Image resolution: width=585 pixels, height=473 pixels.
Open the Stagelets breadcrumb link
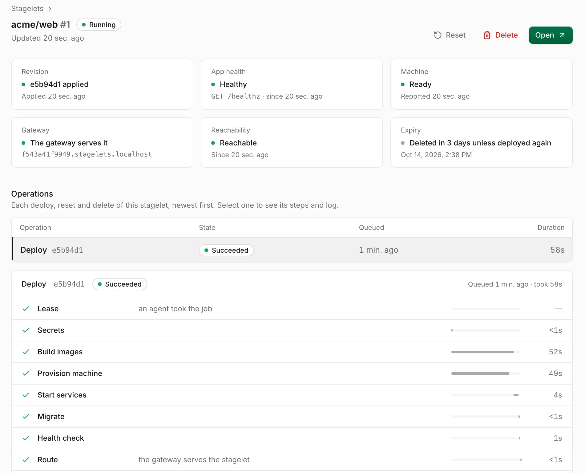(27, 9)
